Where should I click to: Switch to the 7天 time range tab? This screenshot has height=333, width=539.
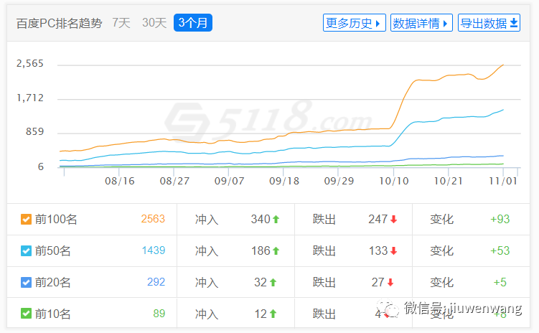[x=121, y=23]
